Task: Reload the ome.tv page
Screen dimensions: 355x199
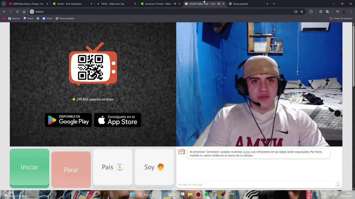Action: tap(17, 12)
